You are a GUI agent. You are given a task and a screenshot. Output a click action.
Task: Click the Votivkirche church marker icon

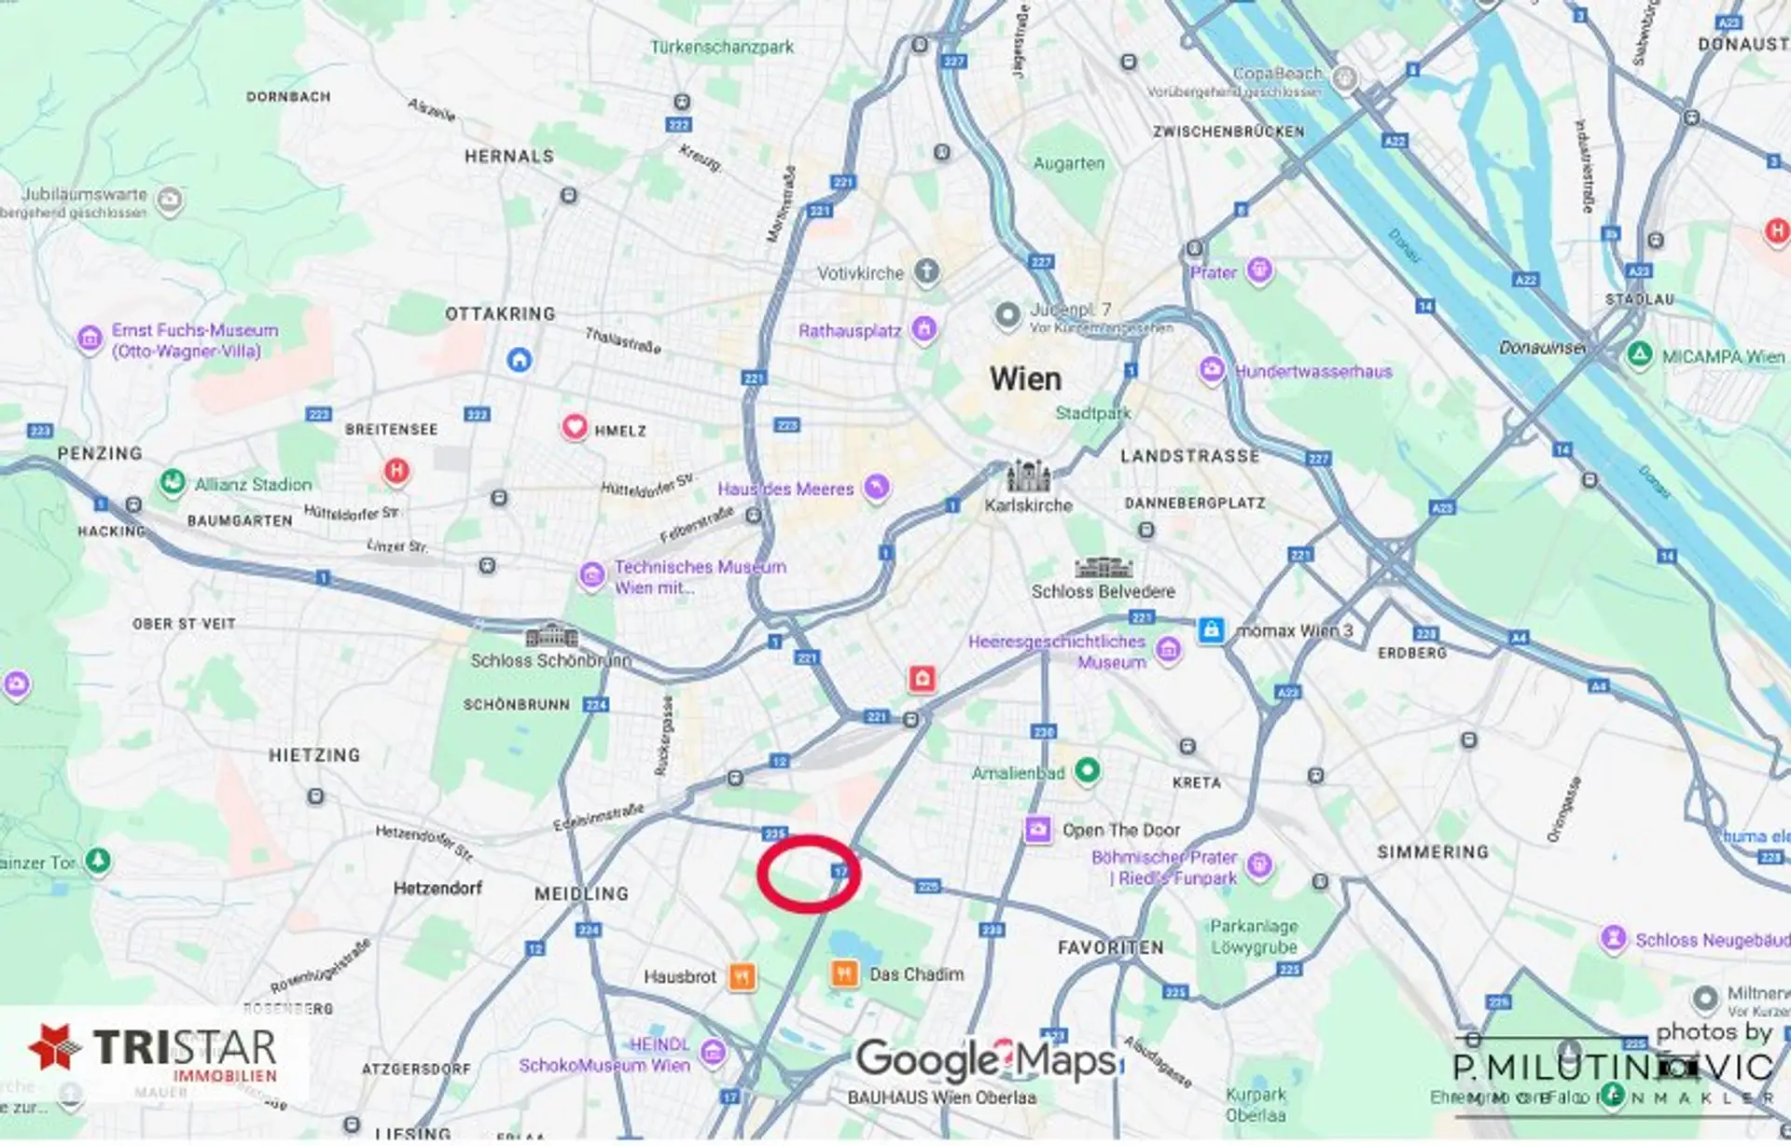(x=926, y=272)
